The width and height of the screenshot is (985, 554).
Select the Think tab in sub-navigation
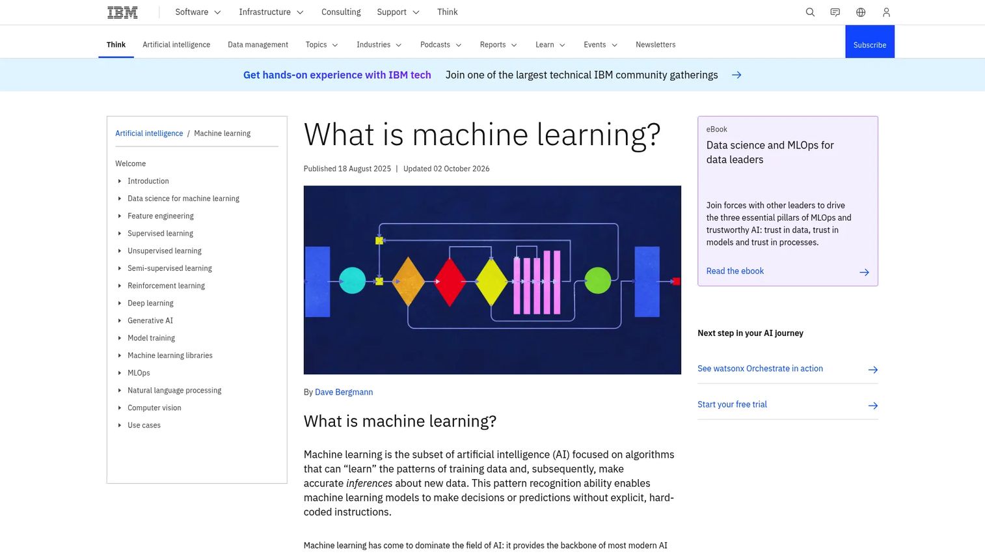(x=116, y=44)
